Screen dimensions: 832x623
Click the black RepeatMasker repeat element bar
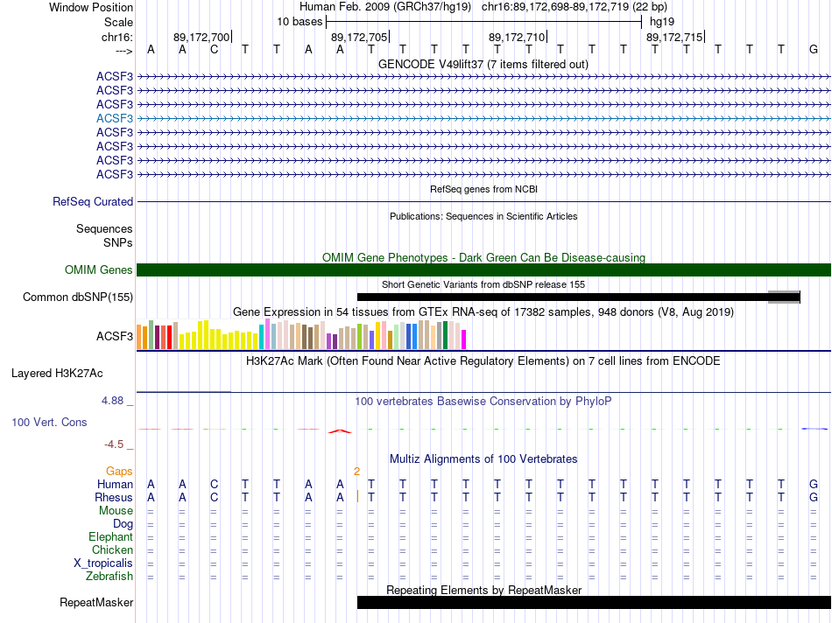click(594, 603)
